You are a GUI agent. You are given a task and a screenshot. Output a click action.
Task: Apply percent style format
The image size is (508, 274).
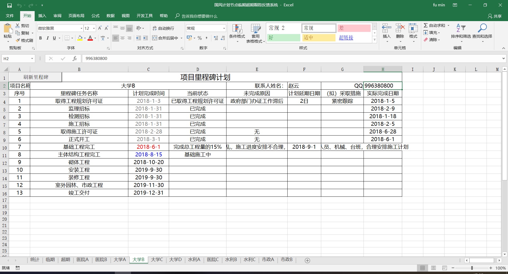(x=200, y=38)
